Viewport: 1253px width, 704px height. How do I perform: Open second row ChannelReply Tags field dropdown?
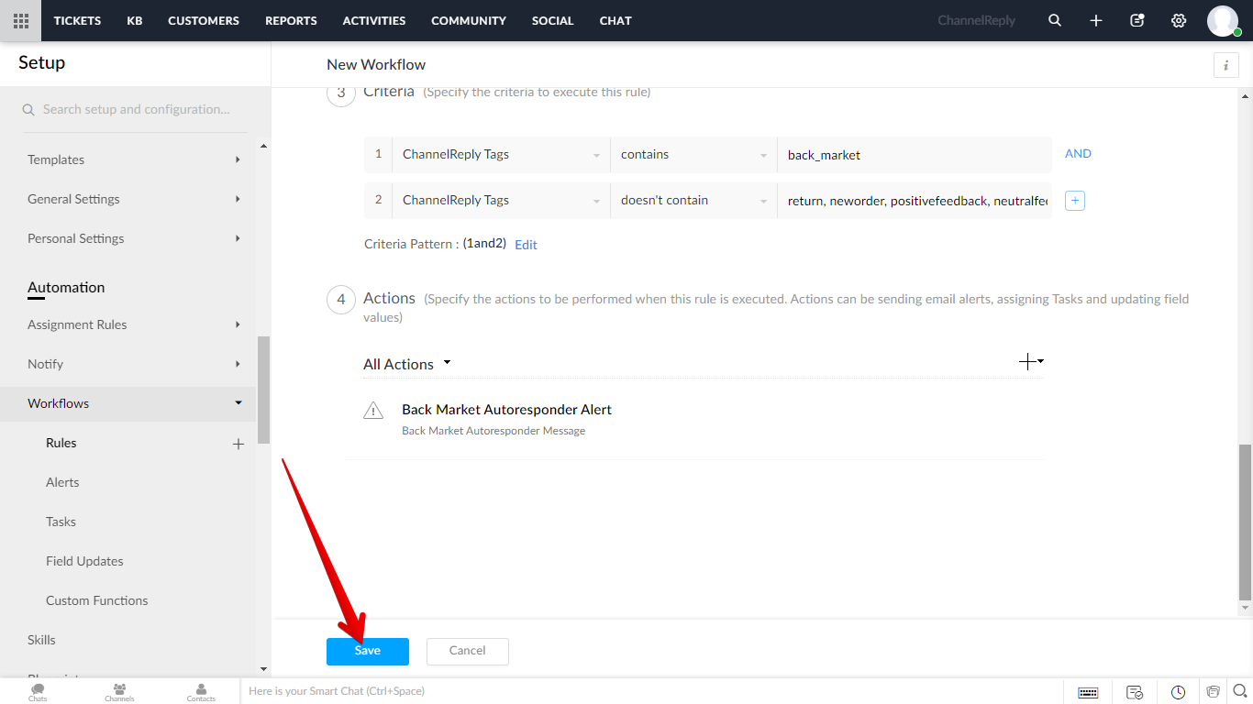coord(501,201)
